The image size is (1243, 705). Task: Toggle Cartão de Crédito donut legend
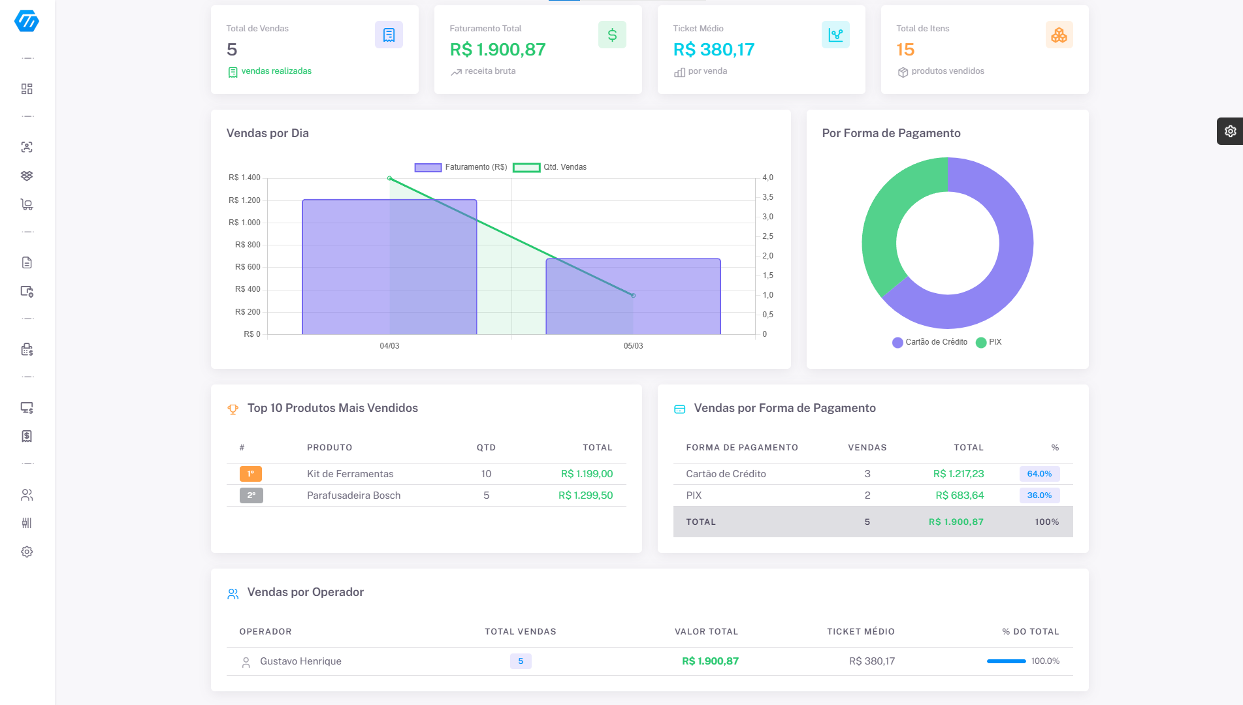(929, 342)
